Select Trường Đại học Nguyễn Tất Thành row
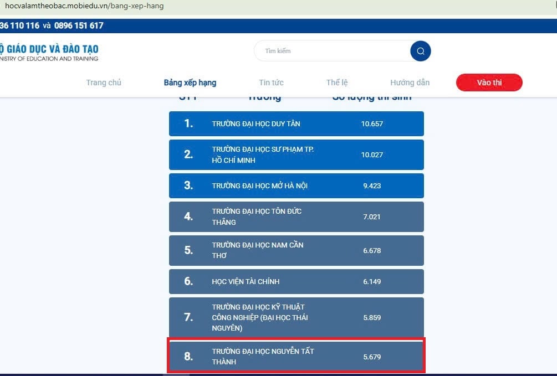Screen dimensions: 557x376 point(297,356)
